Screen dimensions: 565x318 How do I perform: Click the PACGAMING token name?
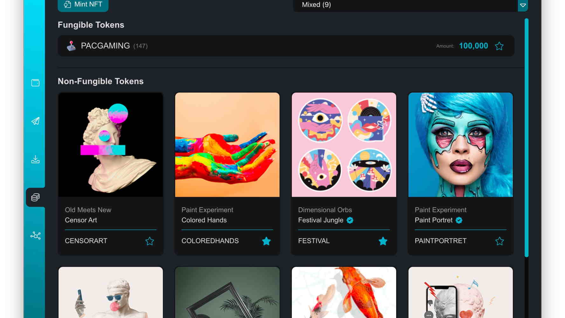[105, 46]
